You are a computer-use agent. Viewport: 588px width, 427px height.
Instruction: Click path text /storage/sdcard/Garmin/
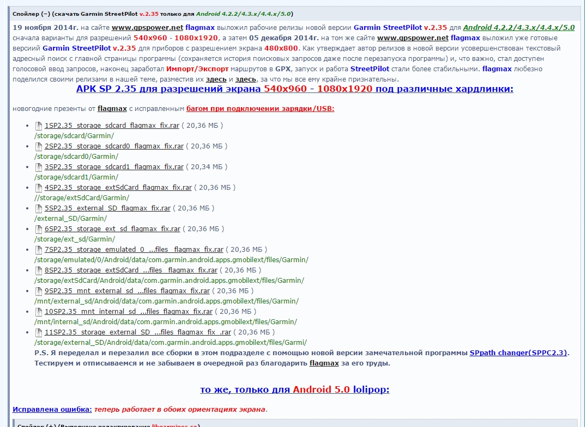(x=74, y=136)
